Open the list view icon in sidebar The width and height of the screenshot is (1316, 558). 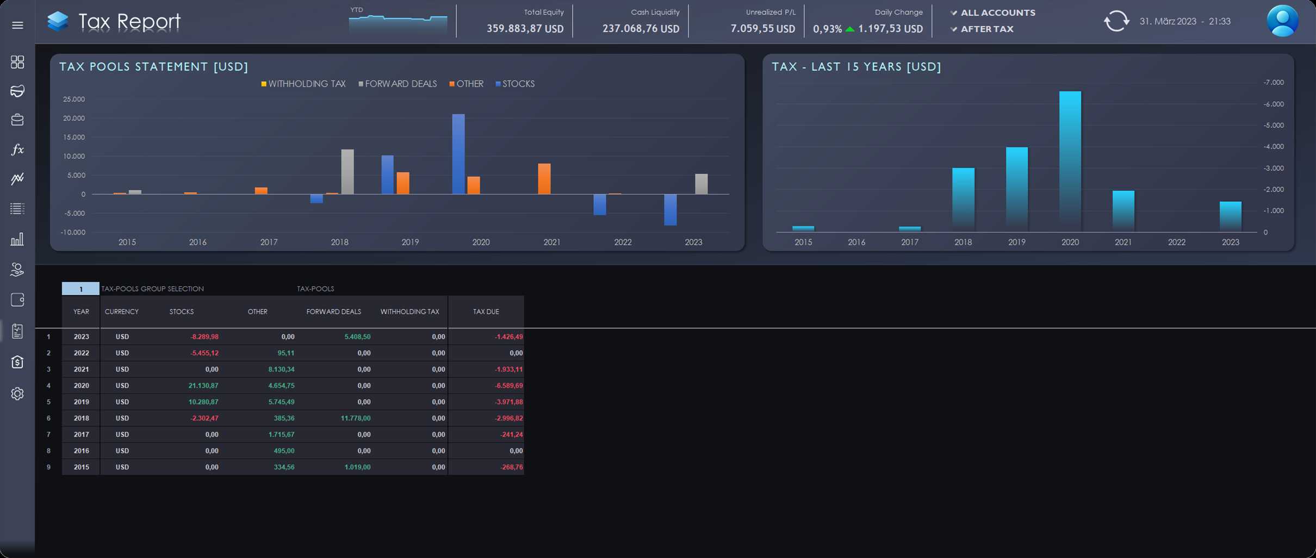17,208
